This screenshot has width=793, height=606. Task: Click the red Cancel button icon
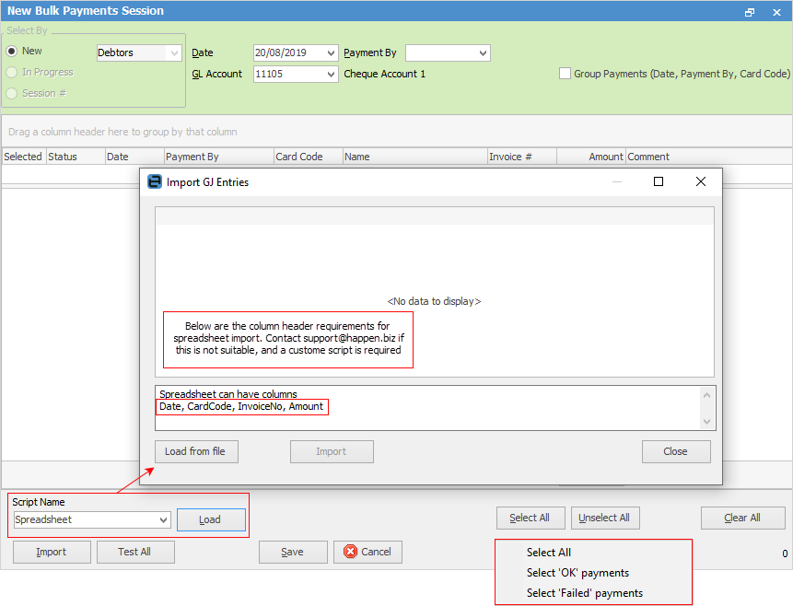pyautogui.click(x=350, y=552)
